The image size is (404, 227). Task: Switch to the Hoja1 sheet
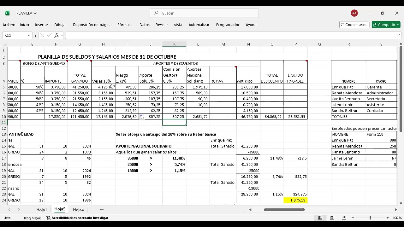click(x=42, y=210)
